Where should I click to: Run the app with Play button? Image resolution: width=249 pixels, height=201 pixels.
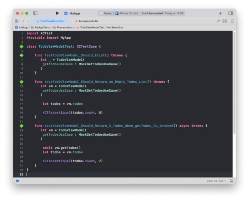coord(57,13)
